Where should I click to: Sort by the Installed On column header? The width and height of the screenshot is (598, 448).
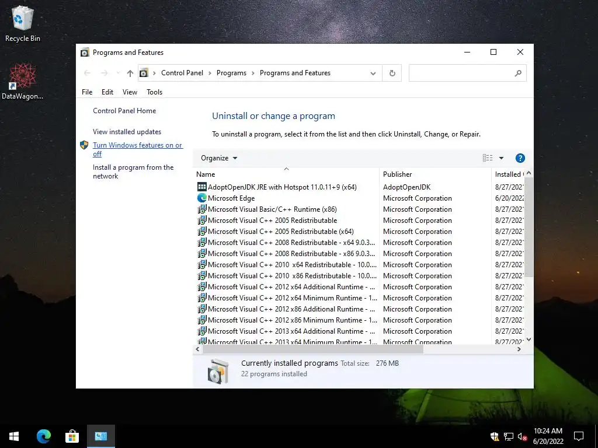(x=507, y=174)
